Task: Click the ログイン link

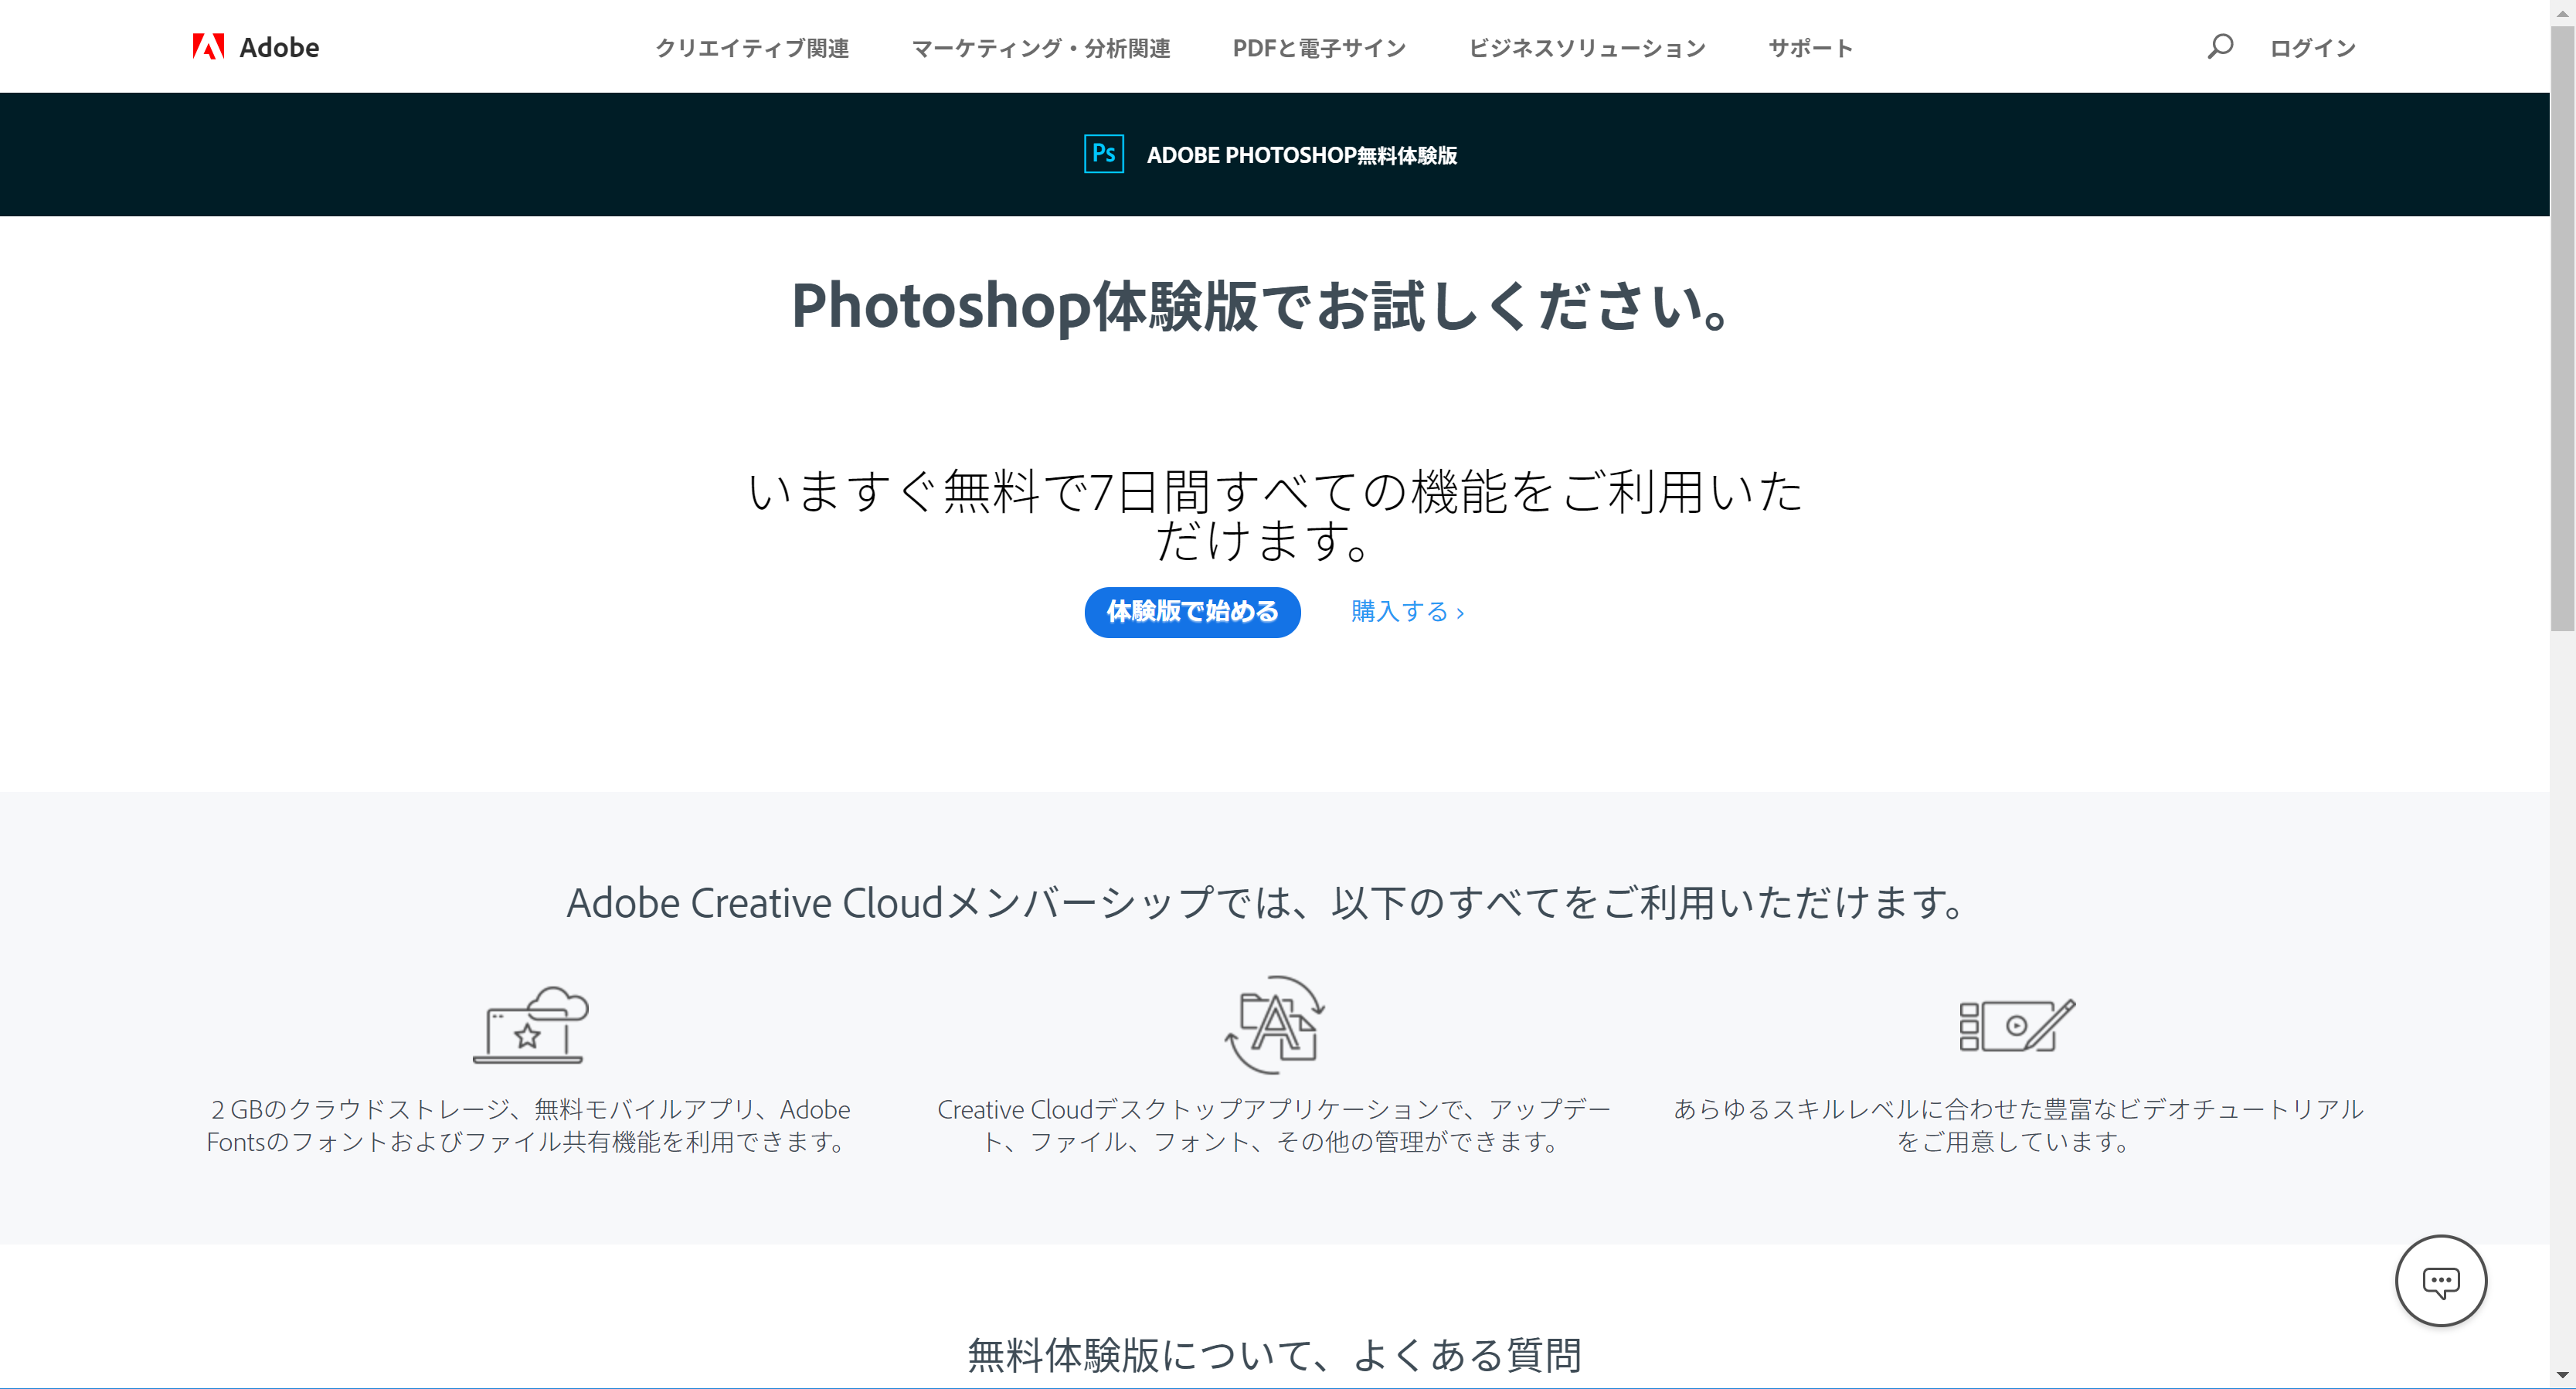Action: [2312, 48]
